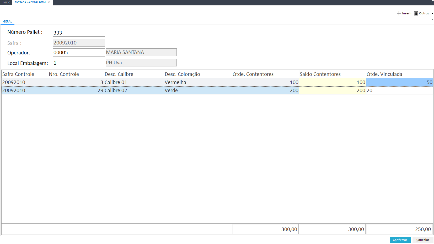Viewport: 434px width, 244px height.
Task: Edit the Local Embalagem code field
Action: click(79, 63)
